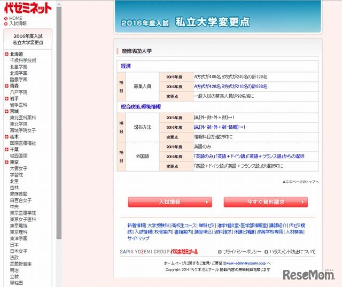
Task: Select 八戸学院 in the university list
Action: [19, 92]
